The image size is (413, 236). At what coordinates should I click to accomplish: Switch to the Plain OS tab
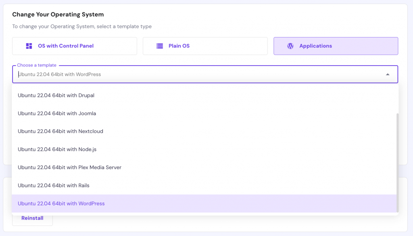click(205, 46)
